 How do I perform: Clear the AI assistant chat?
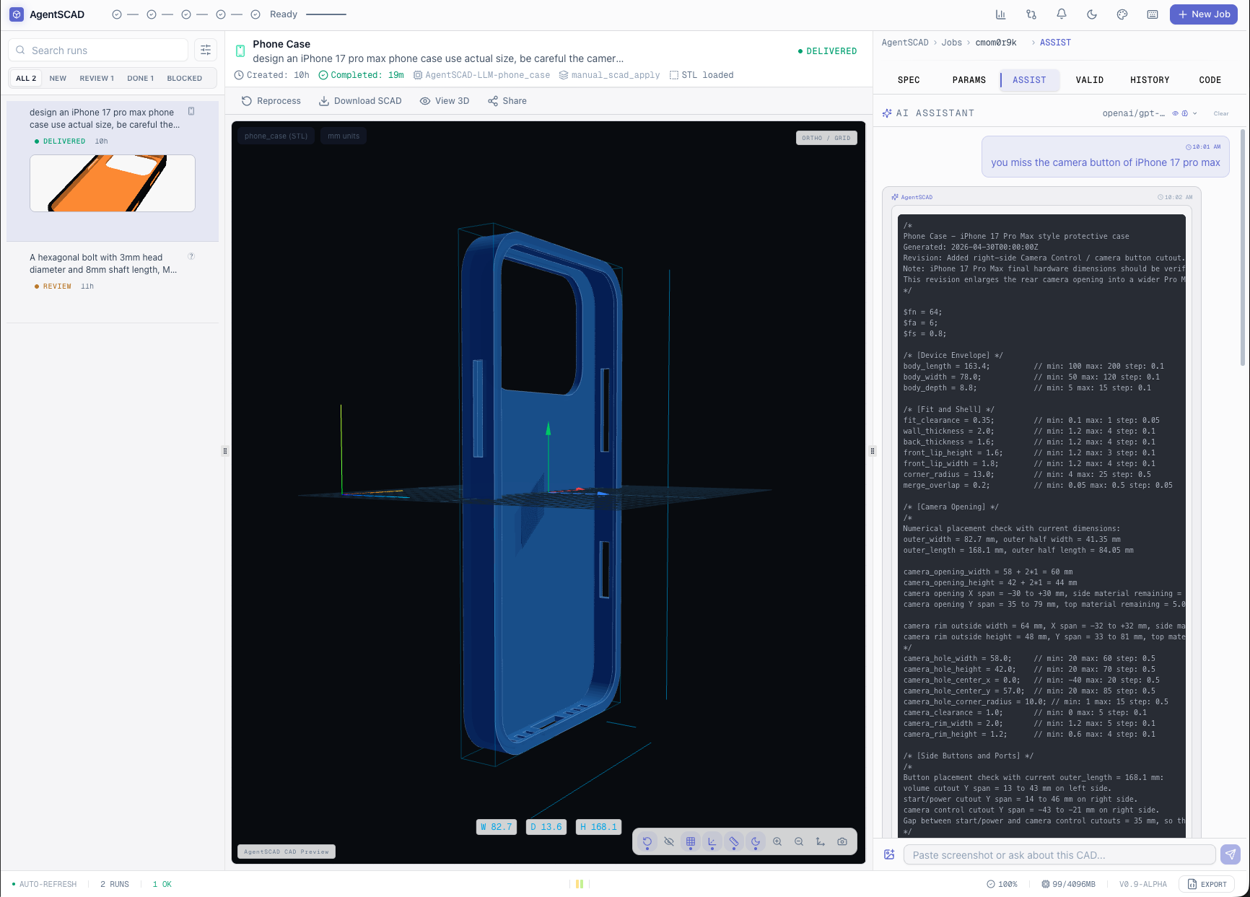point(1221,113)
